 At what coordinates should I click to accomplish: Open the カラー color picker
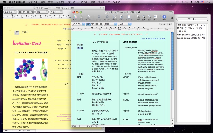pos(75,17)
